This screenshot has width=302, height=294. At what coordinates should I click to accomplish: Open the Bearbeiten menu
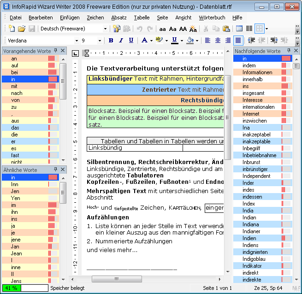pyautogui.click(x=41, y=18)
